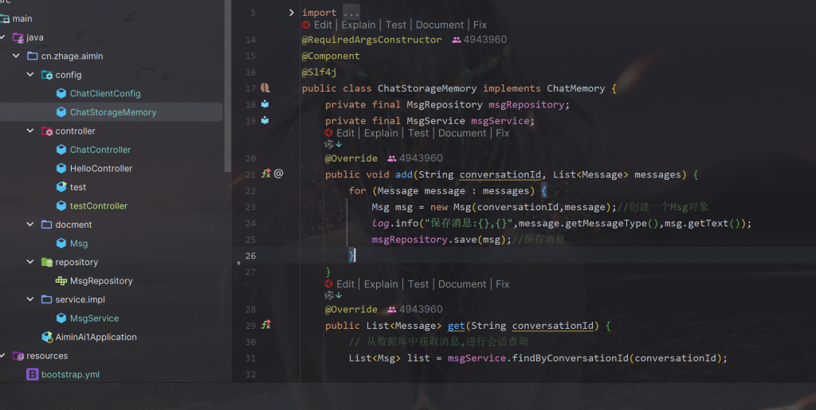Viewport: 816px width, 410px height.
Task: Click the gutter icon next to msgService field
Action: coord(265,121)
